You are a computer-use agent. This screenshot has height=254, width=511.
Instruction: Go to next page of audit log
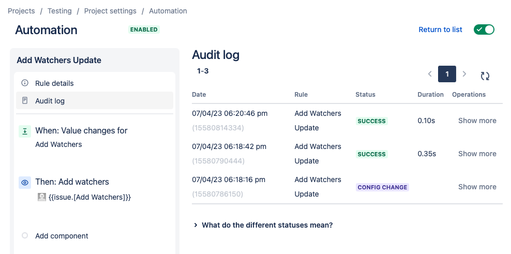click(464, 74)
